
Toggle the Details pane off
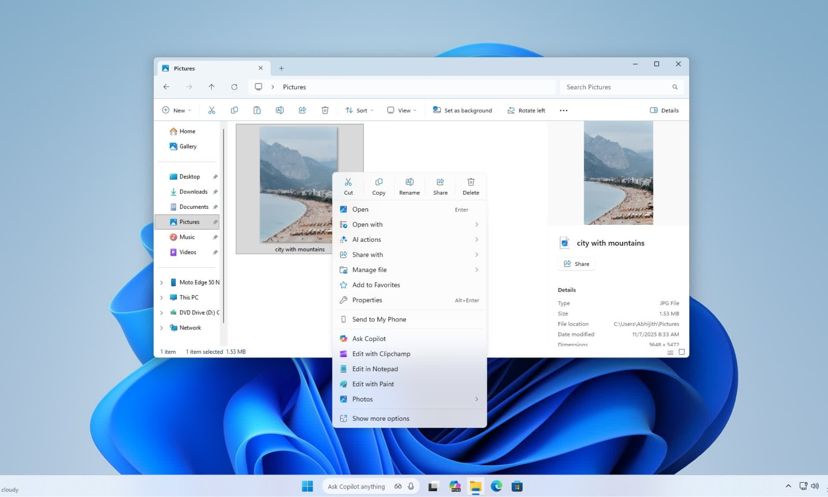coord(664,110)
